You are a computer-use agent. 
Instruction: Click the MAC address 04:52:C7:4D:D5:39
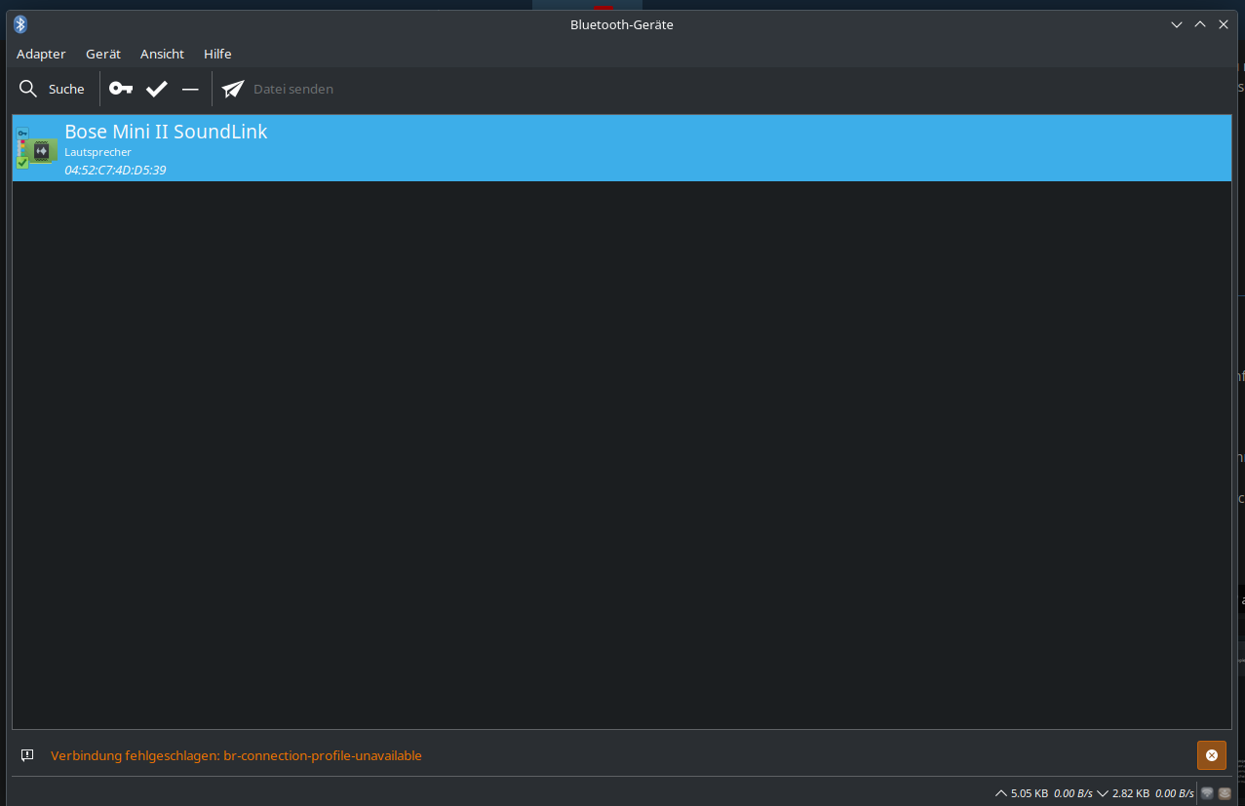[115, 170]
